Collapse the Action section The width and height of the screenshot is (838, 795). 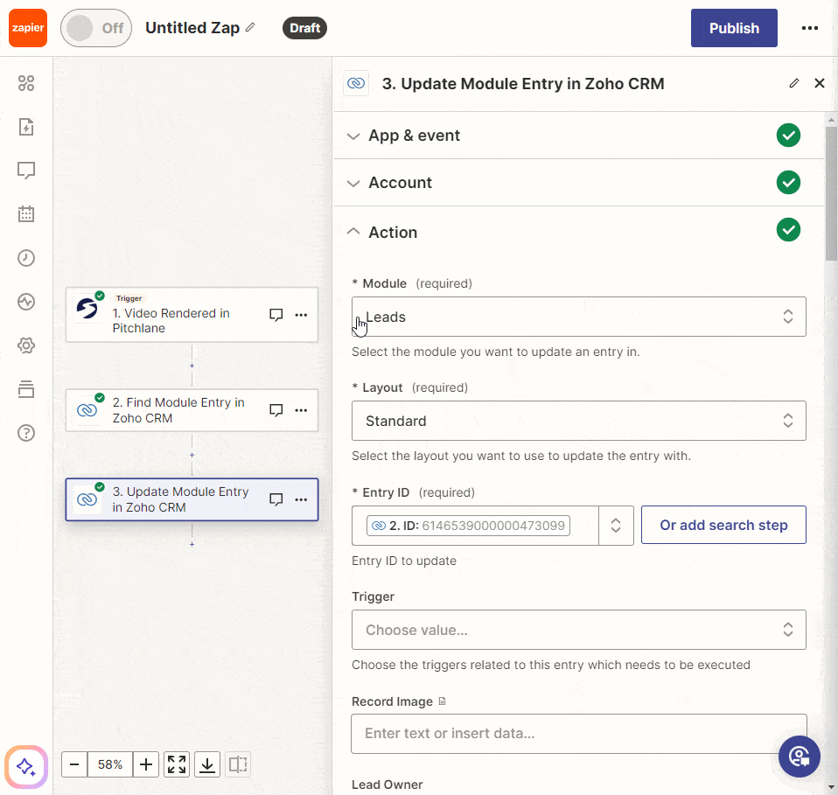(579, 232)
